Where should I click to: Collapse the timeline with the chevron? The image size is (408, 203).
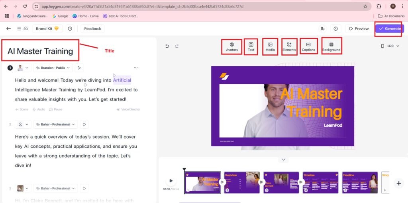284,160
